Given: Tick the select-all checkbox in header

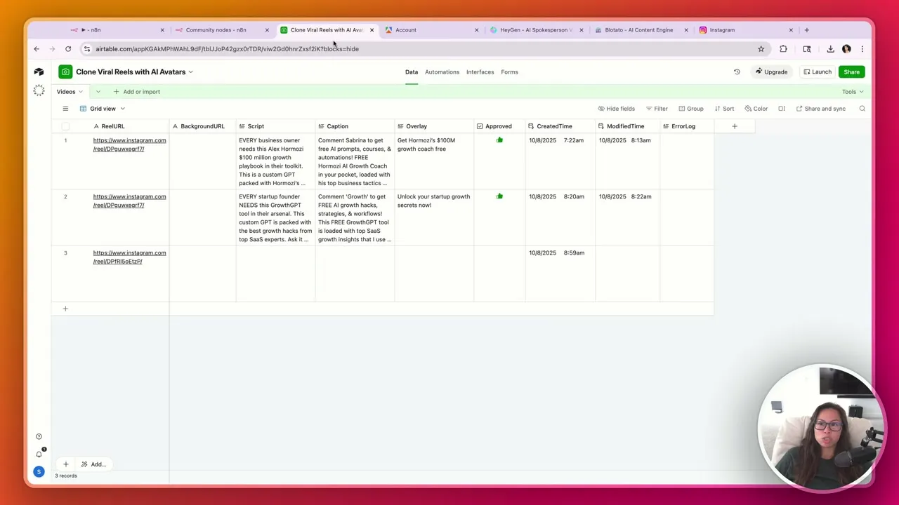Looking at the screenshot, I should pyautogui.click(x=65, y=126).
